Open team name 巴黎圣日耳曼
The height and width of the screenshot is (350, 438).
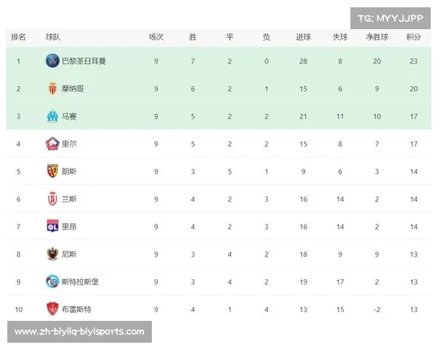(83, 61)
